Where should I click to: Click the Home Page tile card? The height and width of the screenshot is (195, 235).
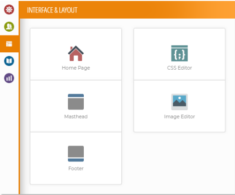[x=76, y=54]
